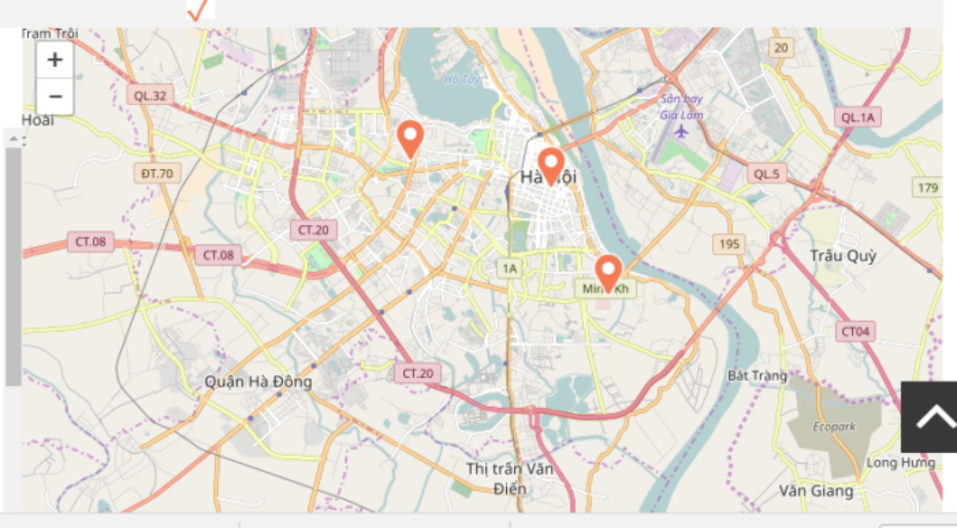Select the Trâu Quỳ town label

click(843, 256)
